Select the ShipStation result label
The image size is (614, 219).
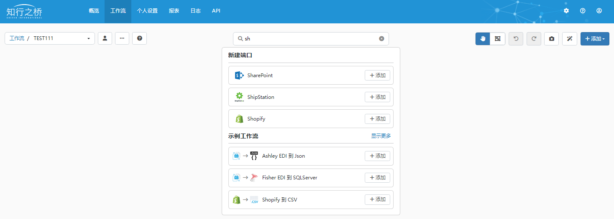point(261,97)
